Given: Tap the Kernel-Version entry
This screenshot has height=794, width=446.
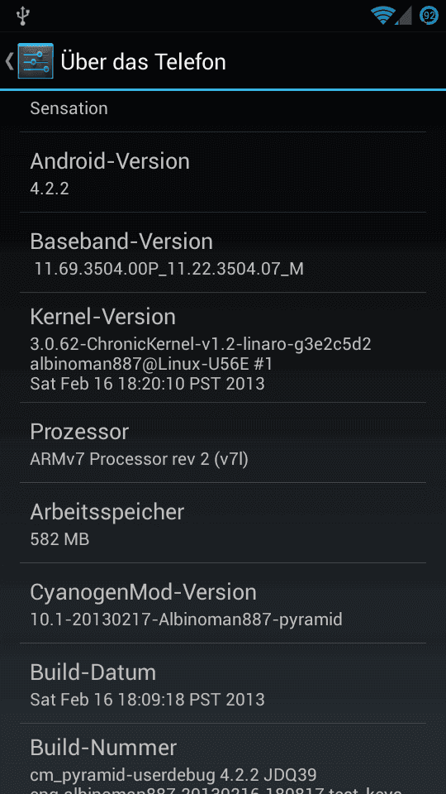Looking at the screenshot, I should click(x=223, y=347).
